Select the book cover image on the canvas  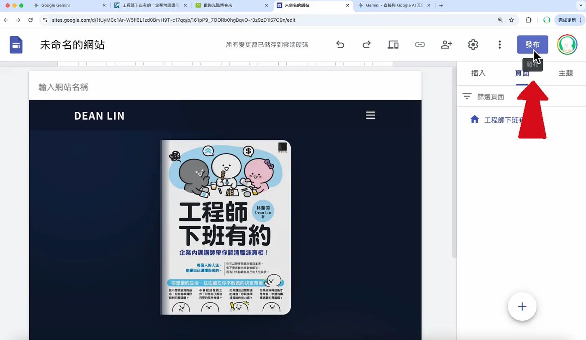pyautogui.click(x=225, y=227)
